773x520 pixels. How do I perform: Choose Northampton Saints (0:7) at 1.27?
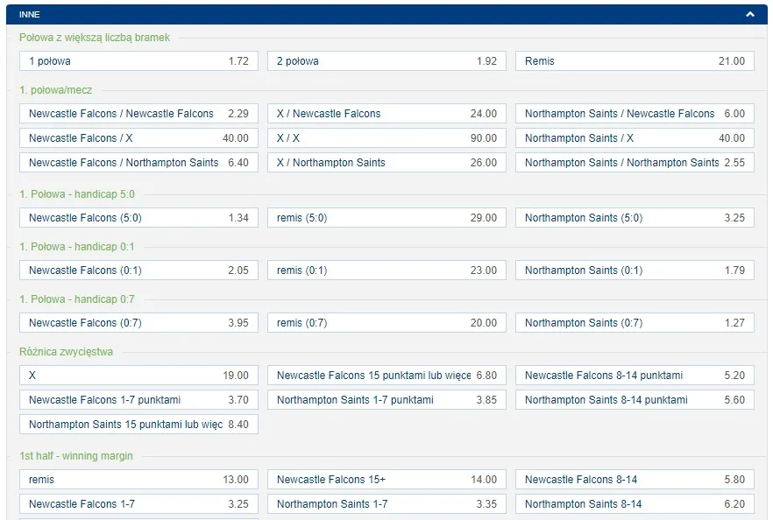(x=635, y=323)
